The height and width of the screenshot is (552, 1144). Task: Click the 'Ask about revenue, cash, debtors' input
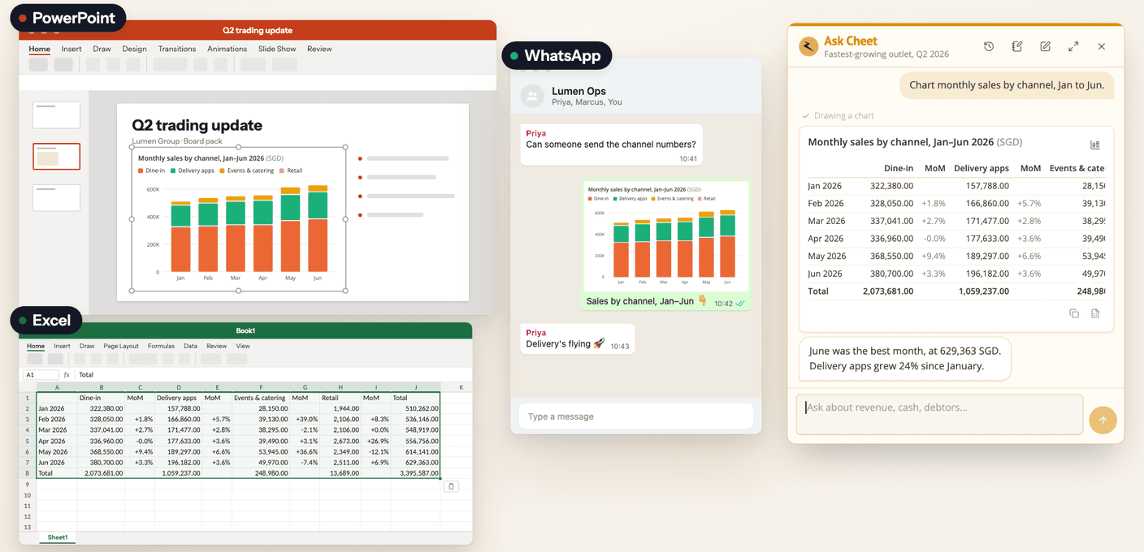pyautogui.click(x=939, y=415)
